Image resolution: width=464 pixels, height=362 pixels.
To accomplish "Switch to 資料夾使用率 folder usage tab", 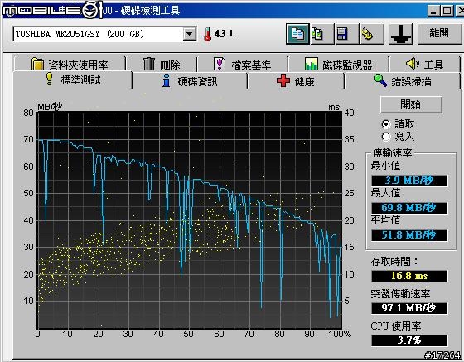I will click(x=70, y=64).
